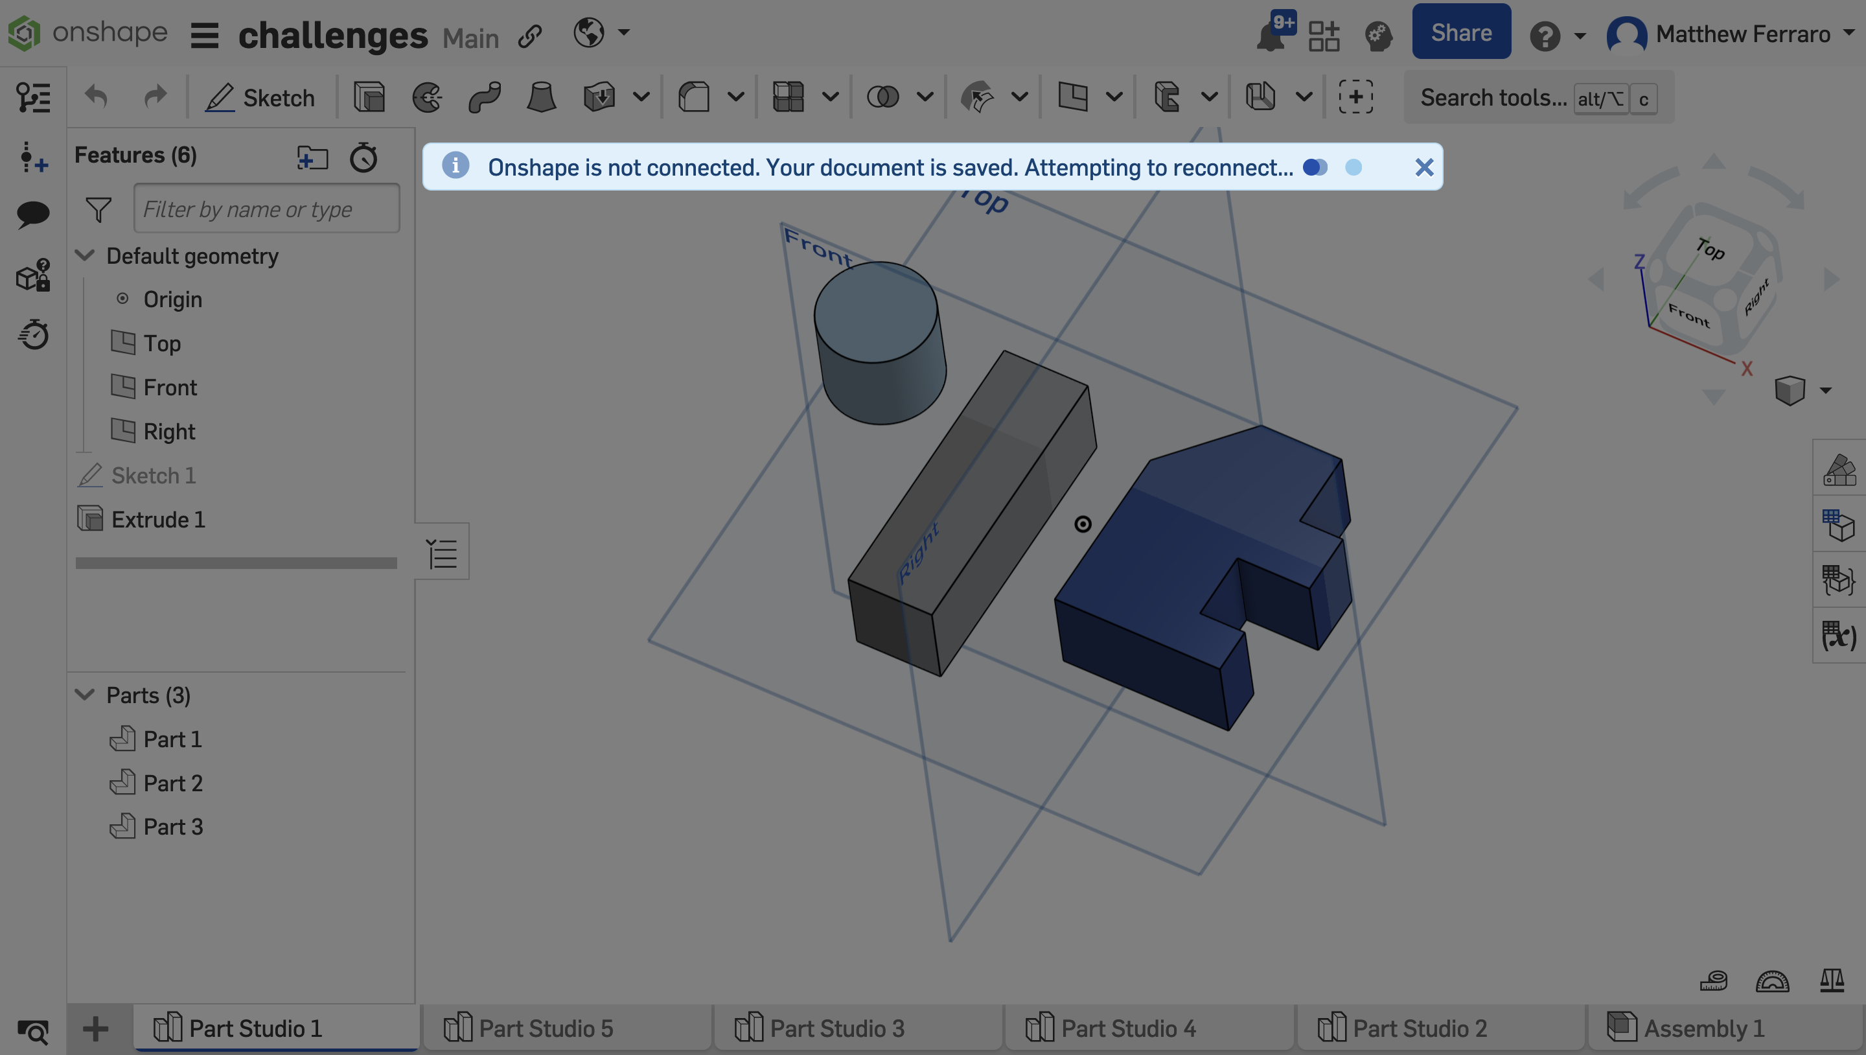Select the Loft tool
This screenshot has height=1055, width=1866.
pyautogui.click(x=541, y=97)
